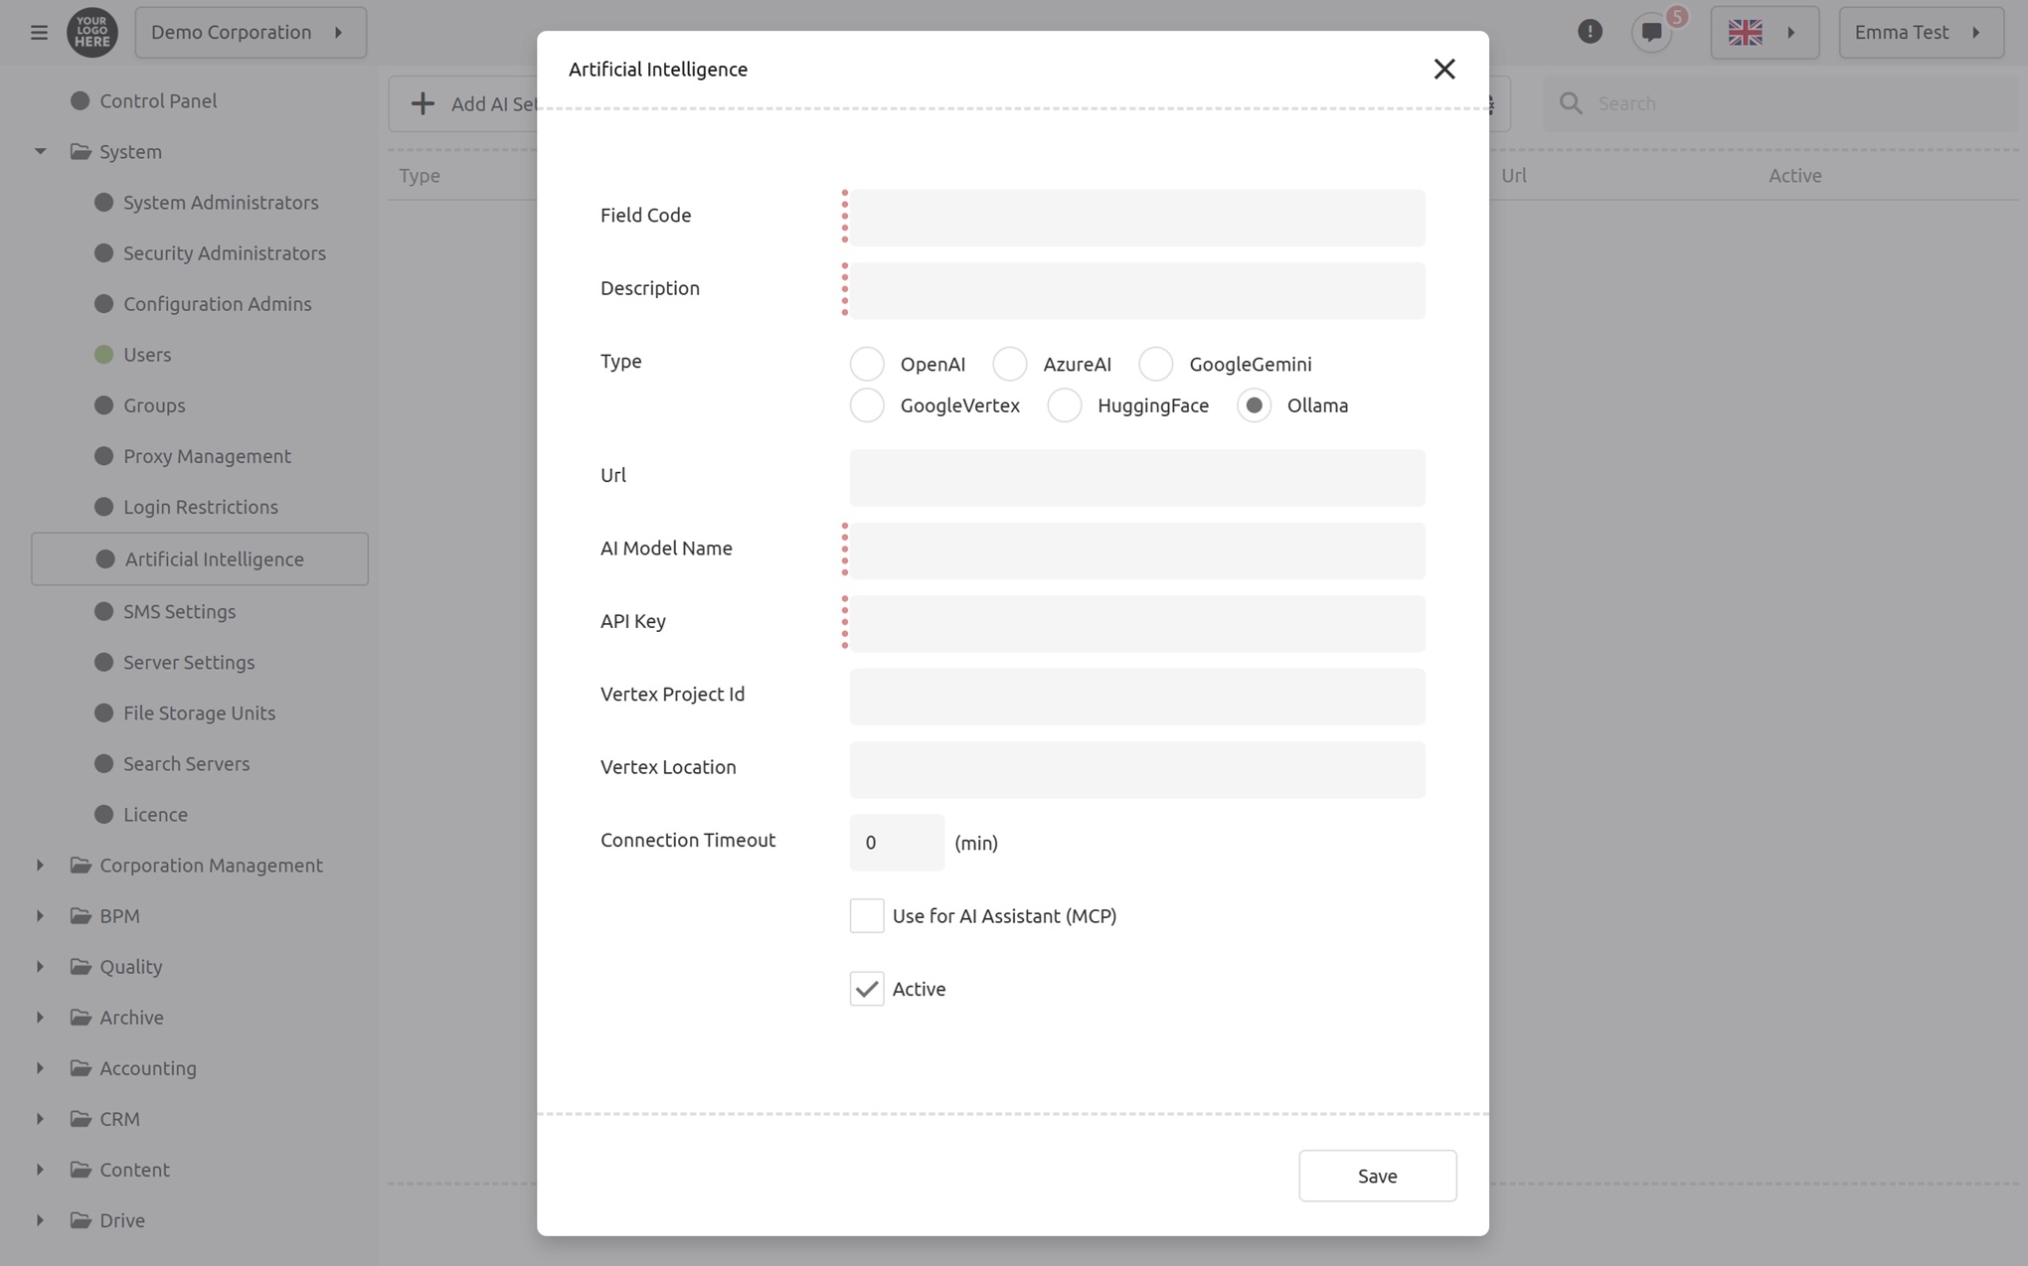The width and height of the screenshot is (2028, 1266).
Task: Open the Demo Corporation dropdown
Action: [251, 32]
